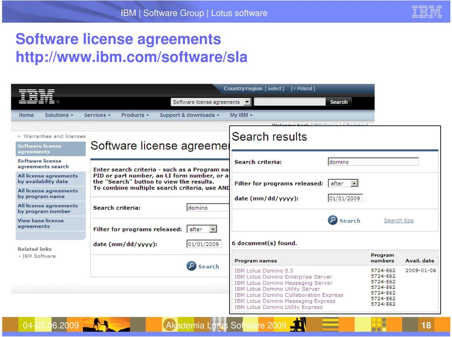
Task: Open IBM Lotus Domino Utility Express result
Action: pos(278,307)
